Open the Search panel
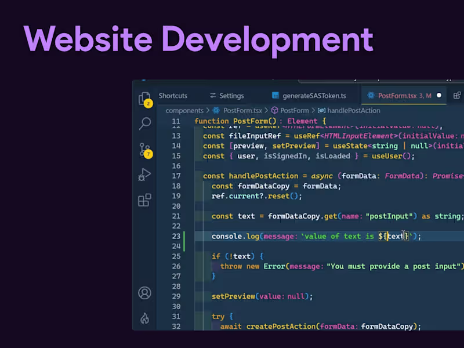 144,123
